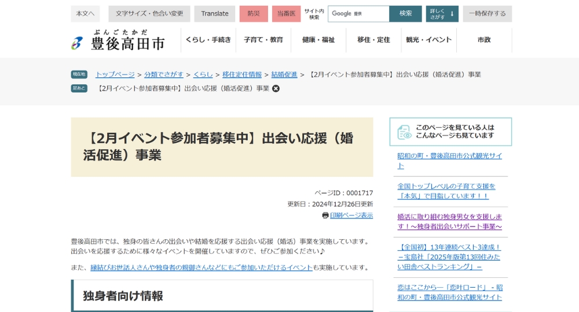Expand the 詳しくさがす detailed search
This screenshot has width=579, height=312.
click(442, 14)
